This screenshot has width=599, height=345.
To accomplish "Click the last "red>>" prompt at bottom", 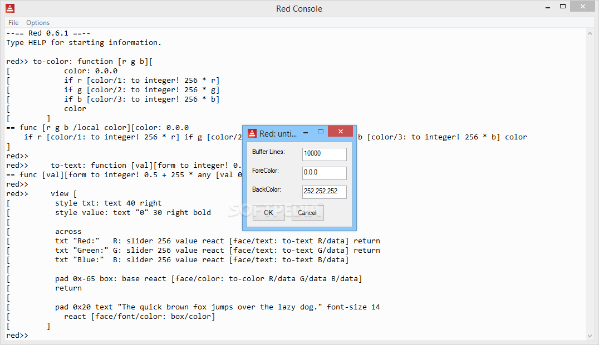I will 17,336.
